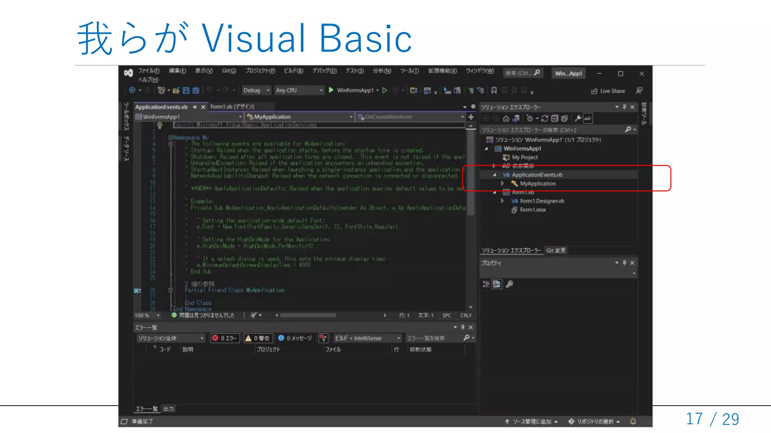This screenshot has width=771, height=433.
Task: Select the ApplicationEvents.vb file in Solution Explorer
Action: [x=537, y=175]
